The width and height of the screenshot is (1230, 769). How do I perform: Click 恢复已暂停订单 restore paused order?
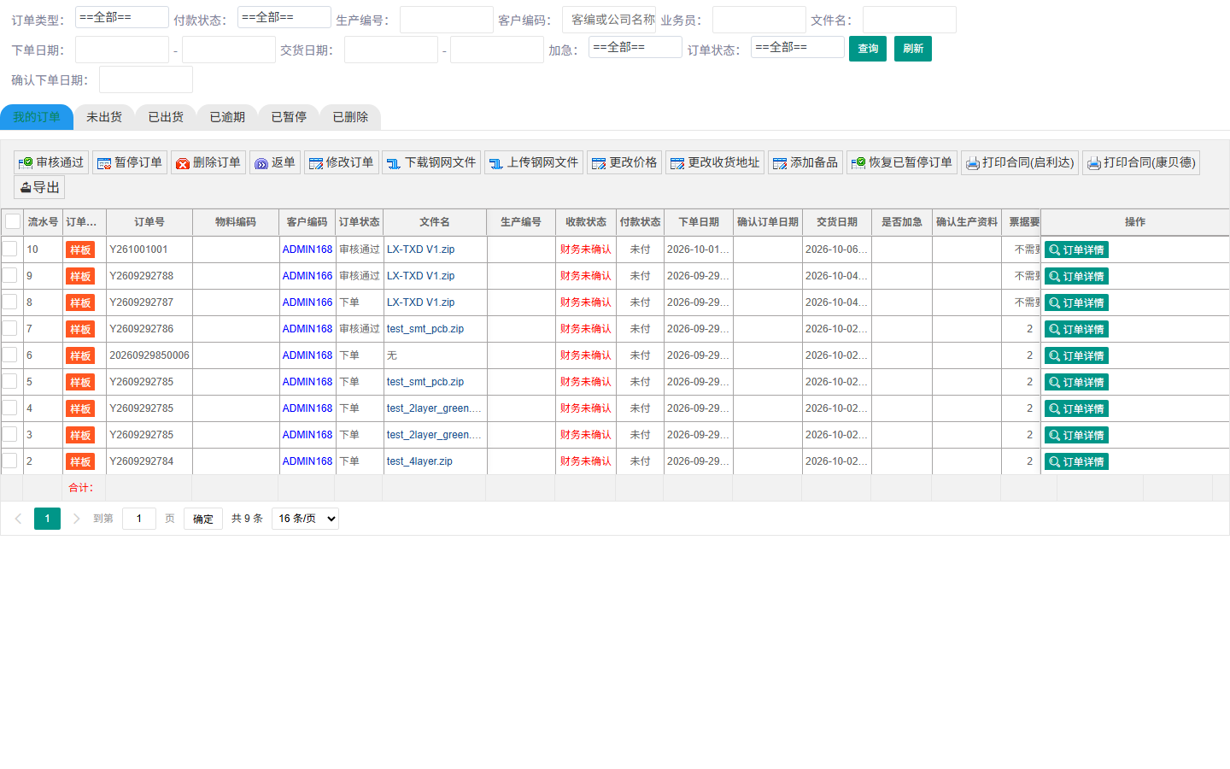(x=902, y=162)
